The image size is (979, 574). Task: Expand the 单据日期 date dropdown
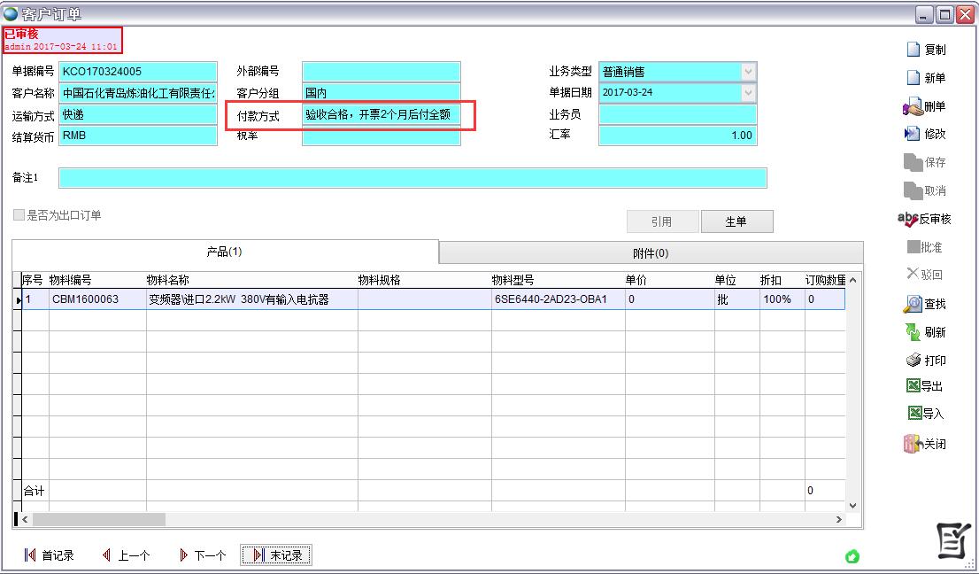click(x=749, y=92)
